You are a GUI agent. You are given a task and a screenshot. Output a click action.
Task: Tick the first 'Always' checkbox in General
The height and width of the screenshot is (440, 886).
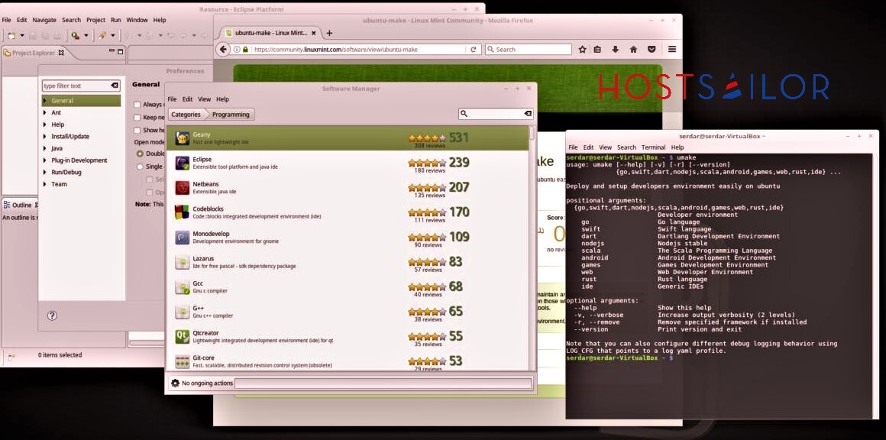[137, 105]
